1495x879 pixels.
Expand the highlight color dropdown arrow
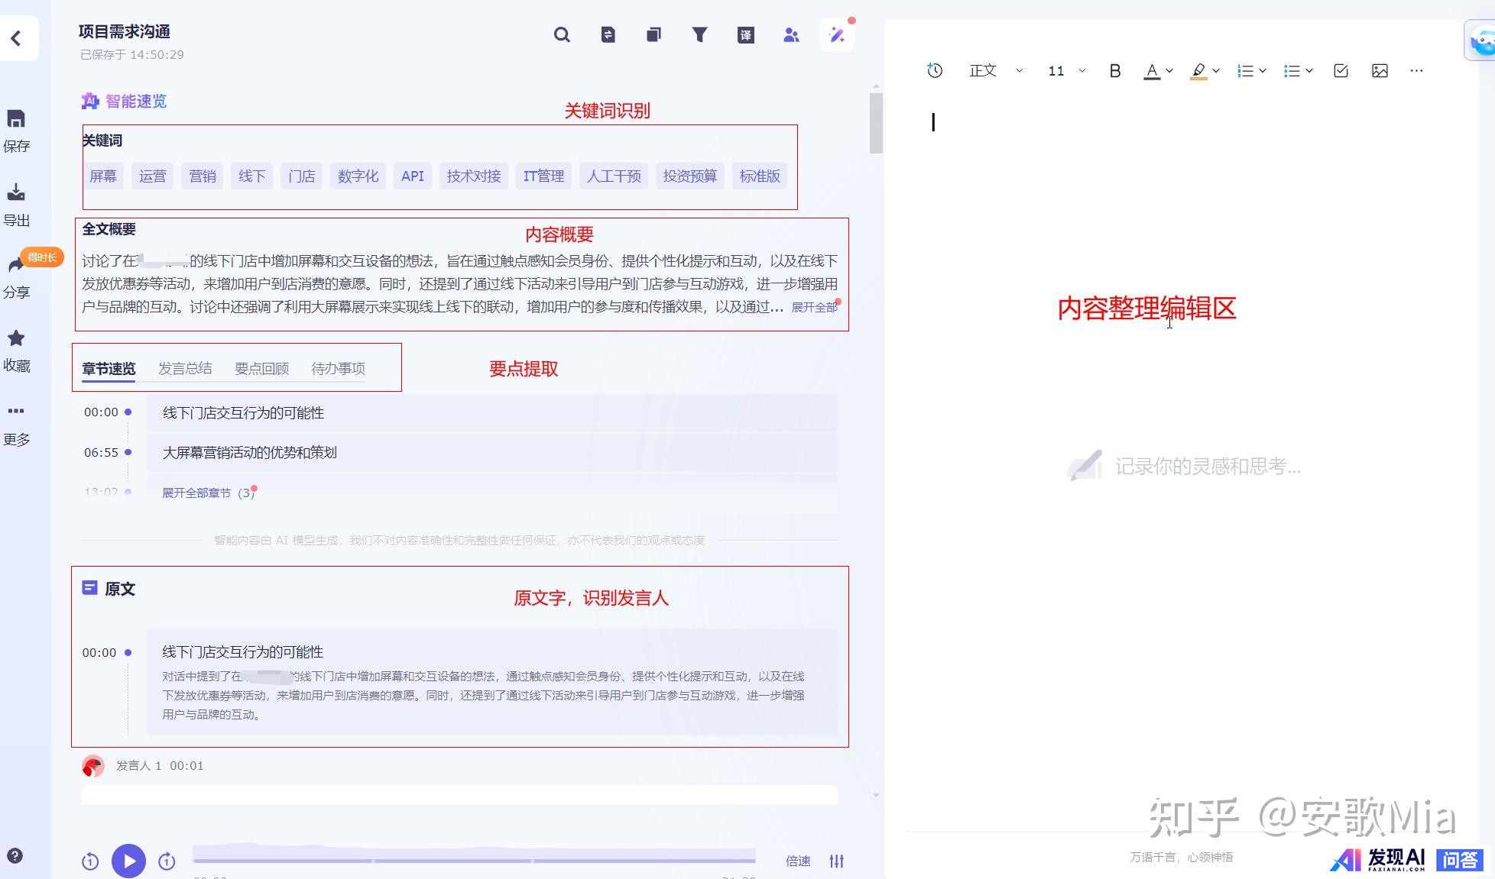click(x=1216, y=71)
